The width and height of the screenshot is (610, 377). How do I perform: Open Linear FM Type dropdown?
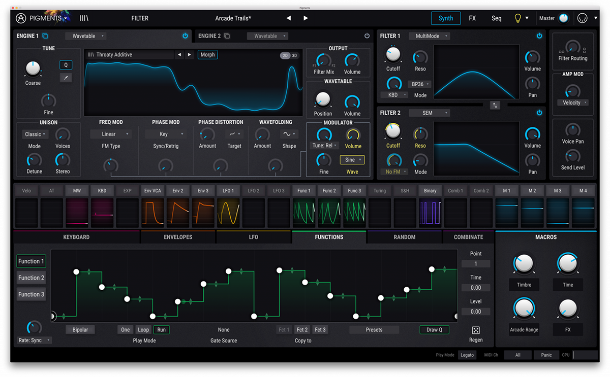[111, 134]
